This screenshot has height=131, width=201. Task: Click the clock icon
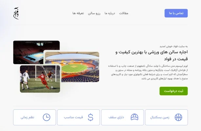point(46,117)
